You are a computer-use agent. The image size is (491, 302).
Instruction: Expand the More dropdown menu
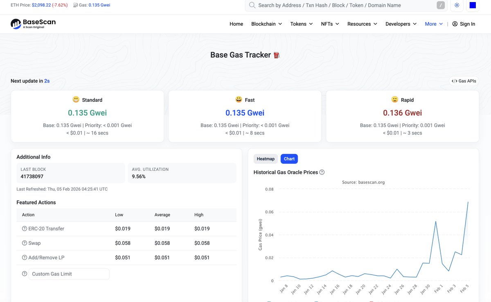[434, 24]
